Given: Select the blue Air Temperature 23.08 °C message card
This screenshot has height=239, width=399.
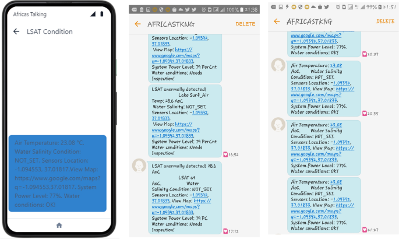Looking at the screenshot, I should coord(58,173).
